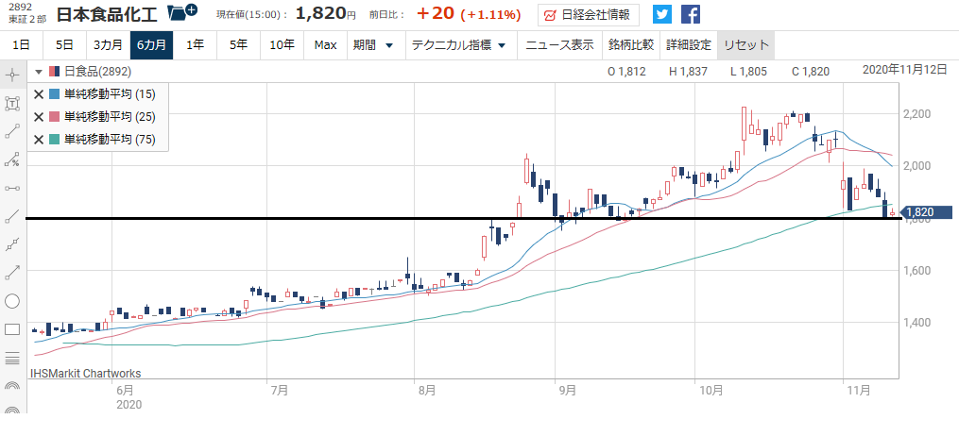The width and height of the screenshot is (959, 436).
Task: Open 詳細設定 settings
Action: click(x=689, y=45)
